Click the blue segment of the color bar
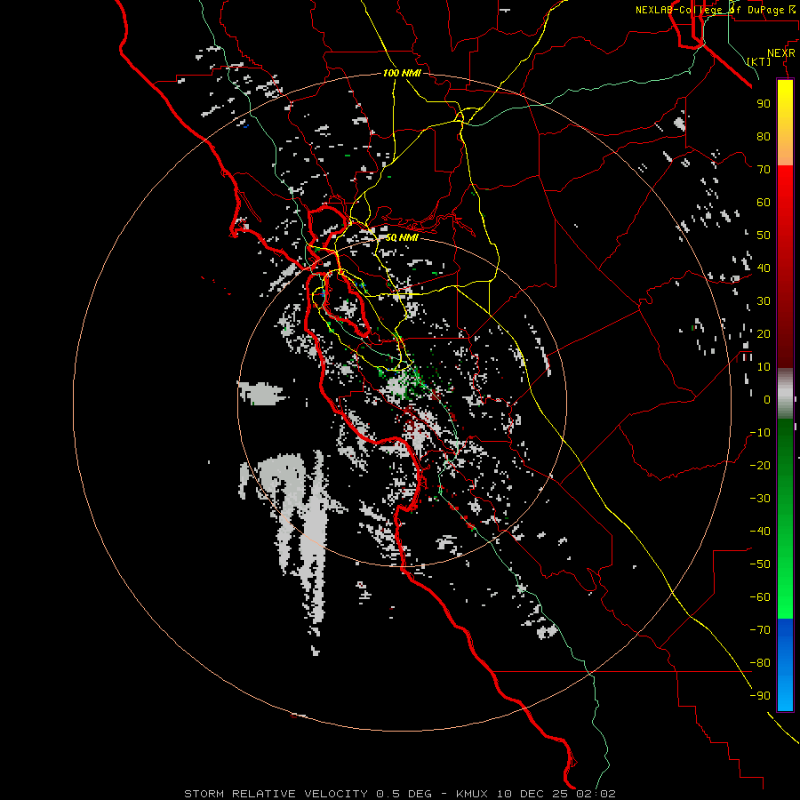800x800 pixels. (785, 664)
